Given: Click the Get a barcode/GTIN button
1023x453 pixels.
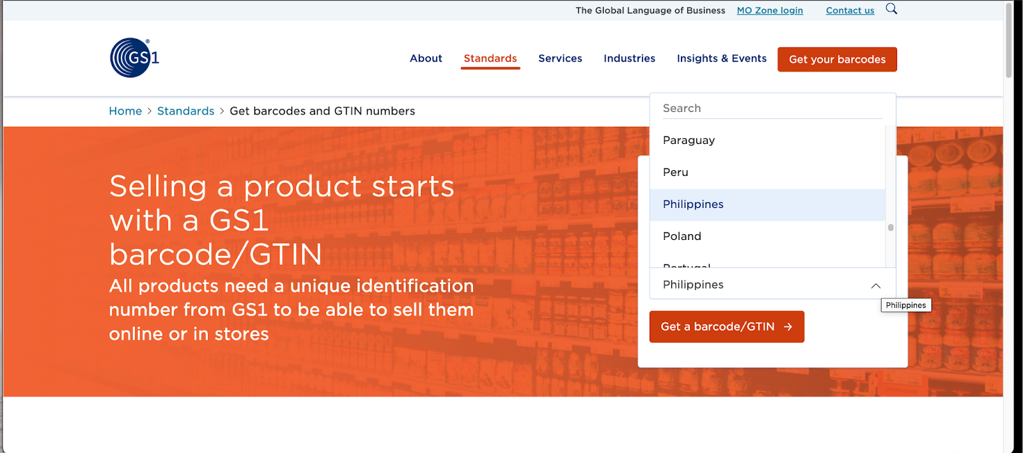Looking at the screenshot, I should 727,327.
